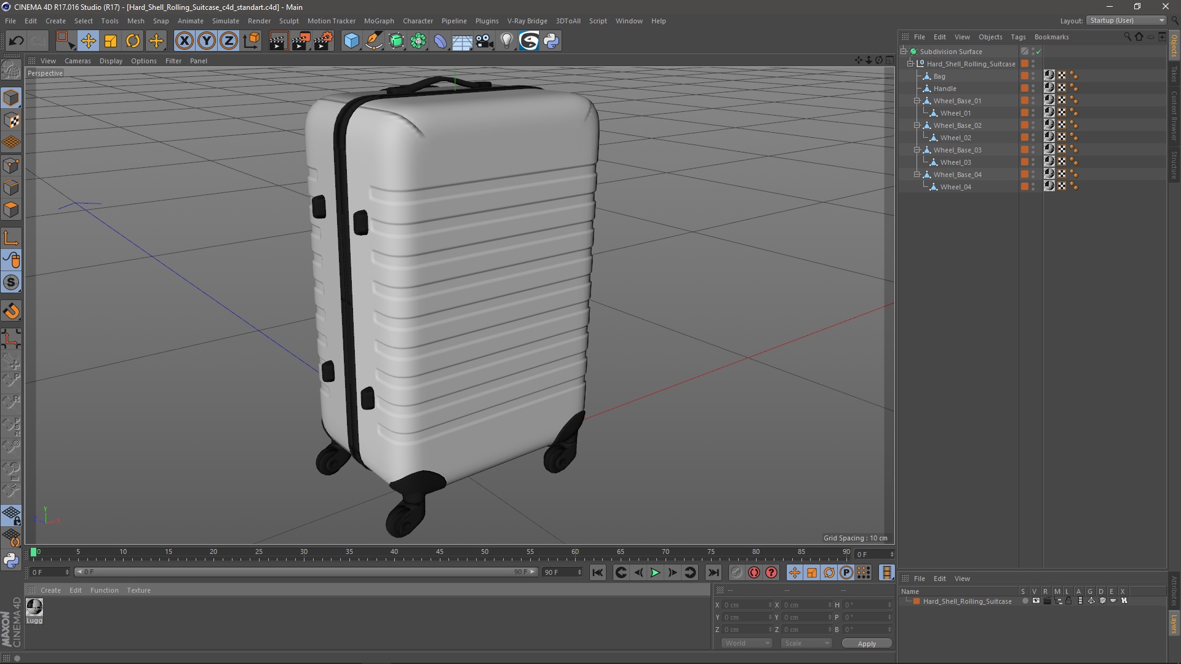Select the Scale tool
This screenshot has height=664, width=1181.
111,41
